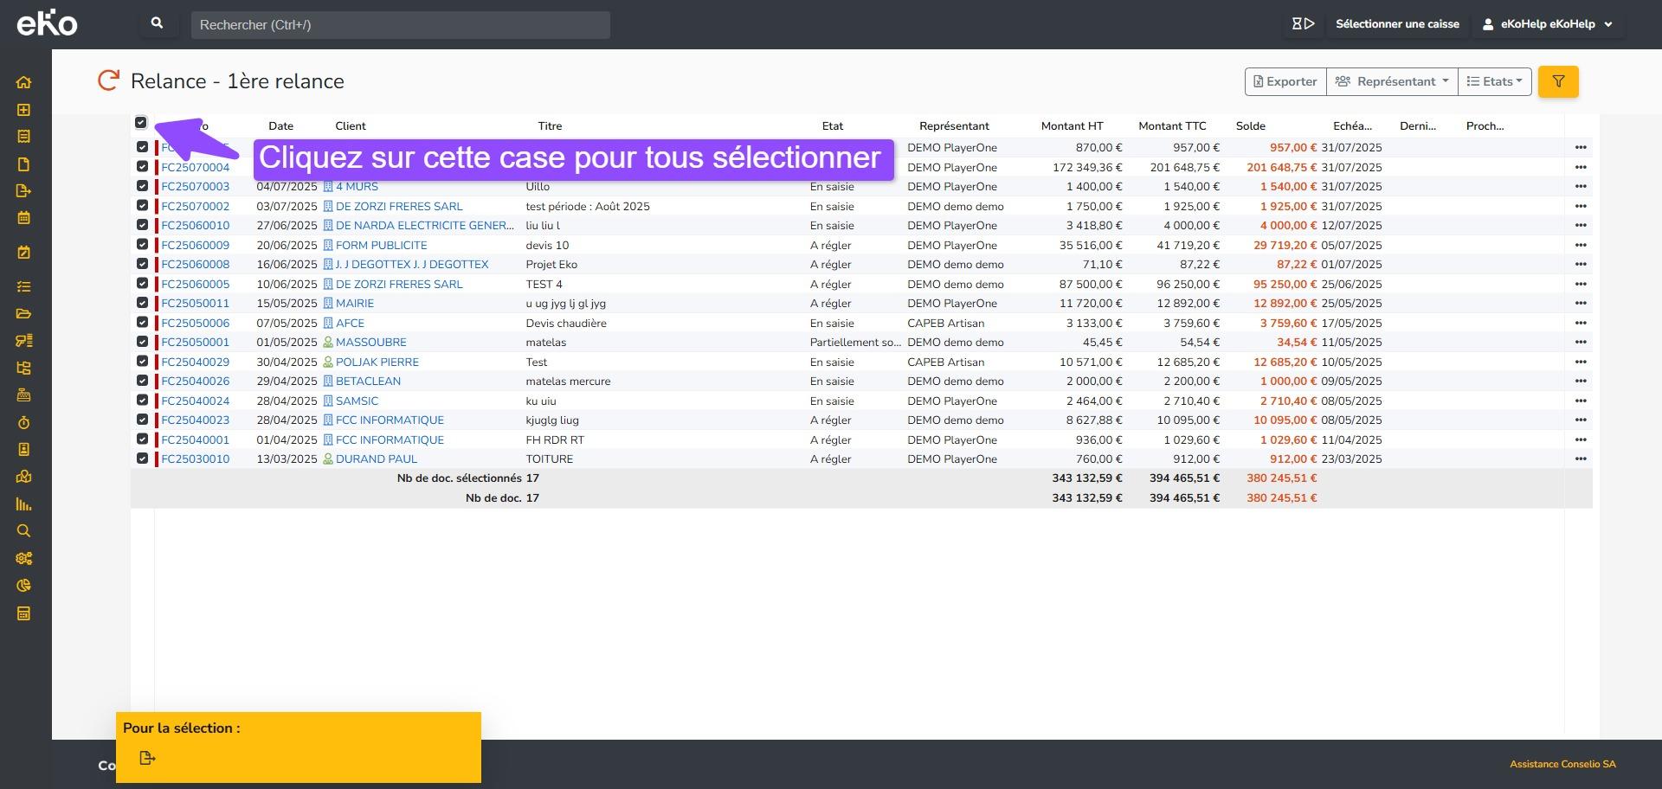The height and width of the screenshot is (789, 1662).
Task: Click the stopwatch timer icon in sidebar
Action: (23, 422)
